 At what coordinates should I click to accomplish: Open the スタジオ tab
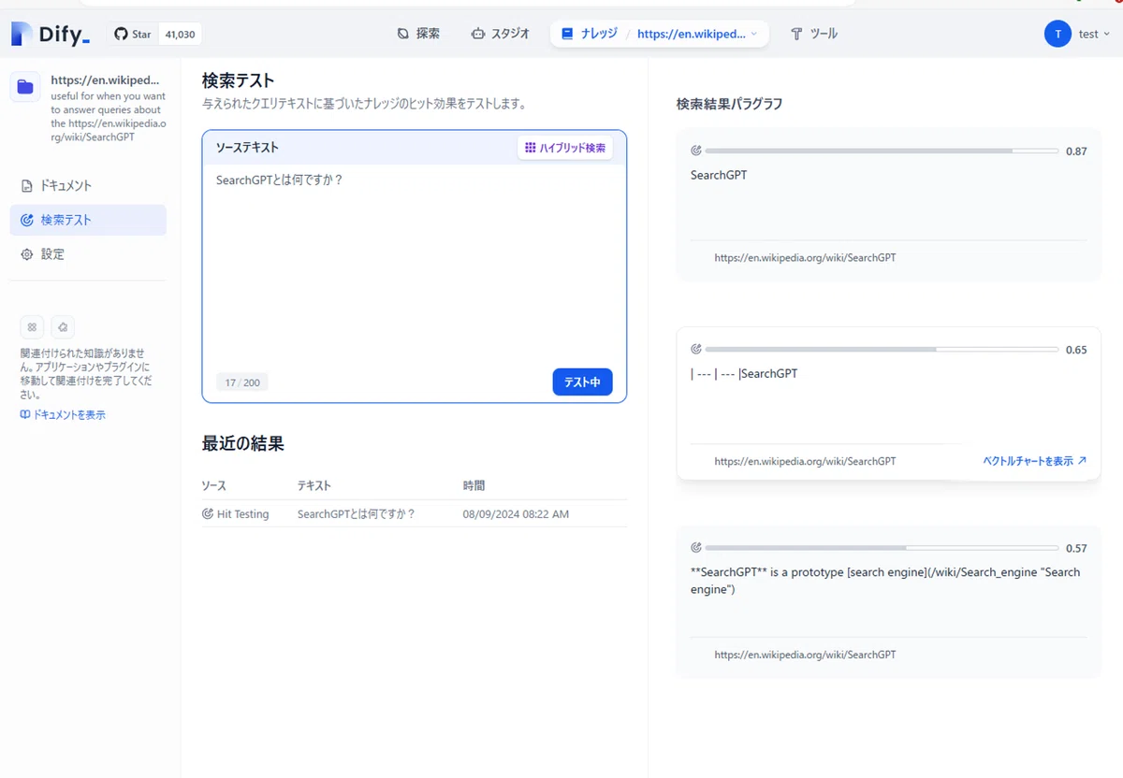pyautogui.click(x=501, y=34)
